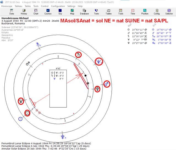Open the Config toolbar icon
Viewport: 176px width, 150px height.
(x=157, y=12)
